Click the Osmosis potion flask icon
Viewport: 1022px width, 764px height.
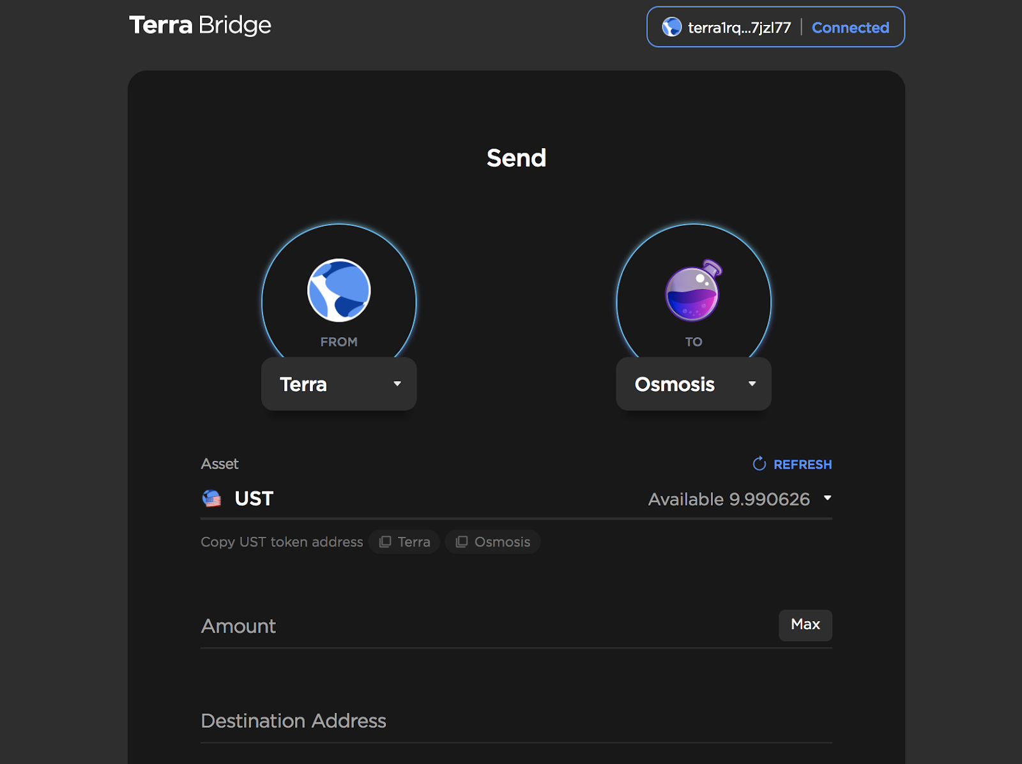pos(693,290)
